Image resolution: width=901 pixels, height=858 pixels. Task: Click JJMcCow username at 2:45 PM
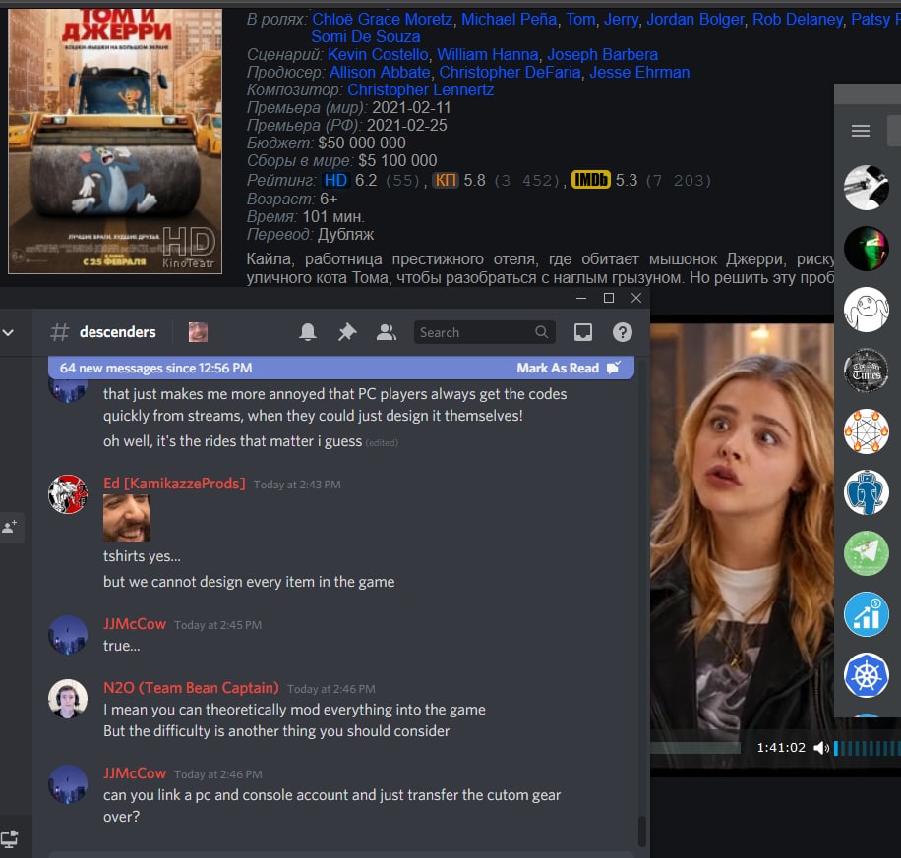click(135, 624)
